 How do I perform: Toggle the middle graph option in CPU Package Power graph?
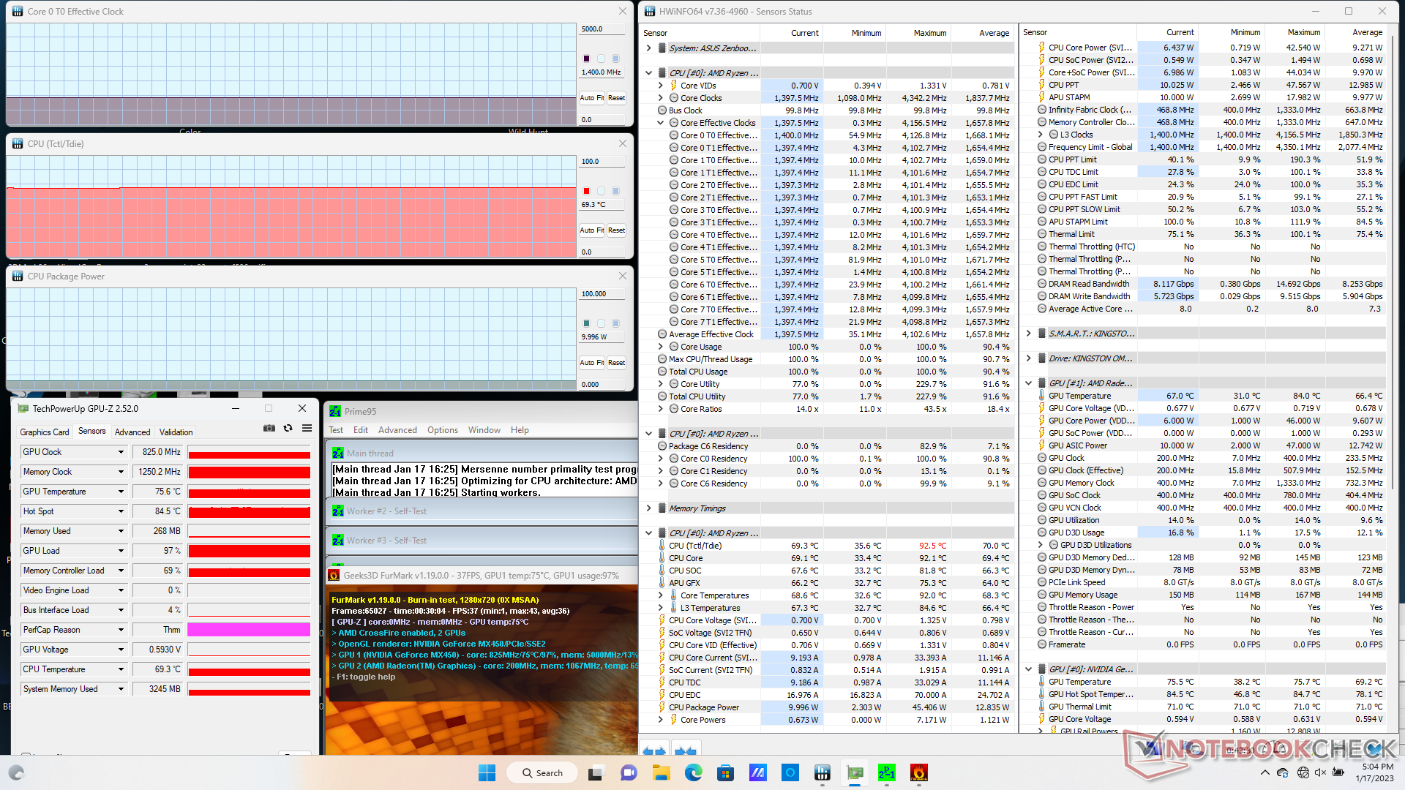pos(602,323)
